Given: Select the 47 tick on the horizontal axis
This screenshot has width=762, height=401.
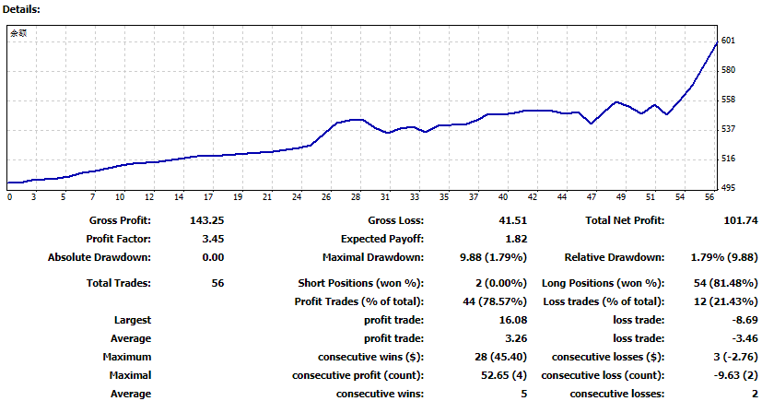Looking at the screenshot, I should tap(592, 197).
